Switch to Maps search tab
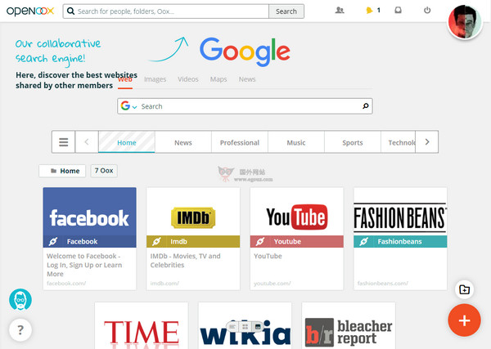This screenshot has width=491, height=349. pyautogui.click(x=218, y=79)
